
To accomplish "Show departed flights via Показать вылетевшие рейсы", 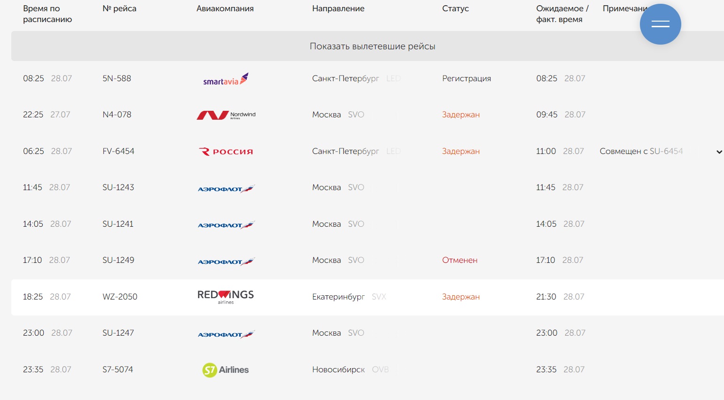I will click(x=372, y=46).
